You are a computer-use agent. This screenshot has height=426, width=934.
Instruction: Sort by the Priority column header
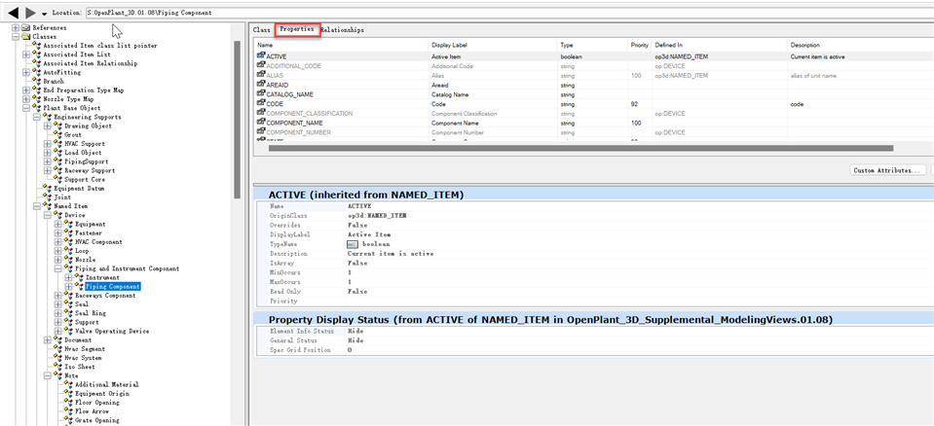[x=640, y=45]
